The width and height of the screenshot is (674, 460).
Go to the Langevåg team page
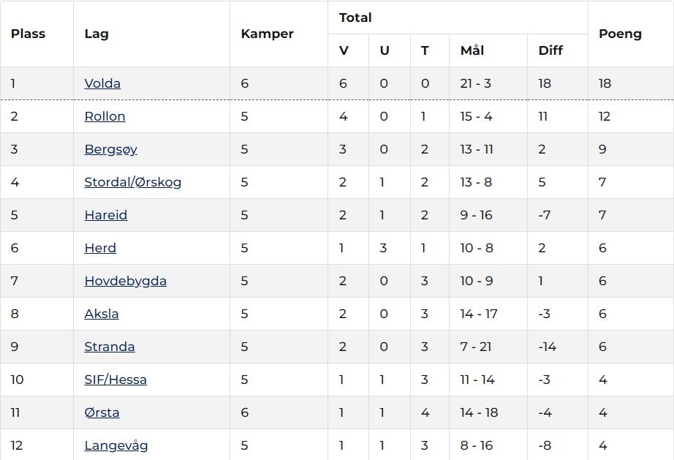click(116, 445)
